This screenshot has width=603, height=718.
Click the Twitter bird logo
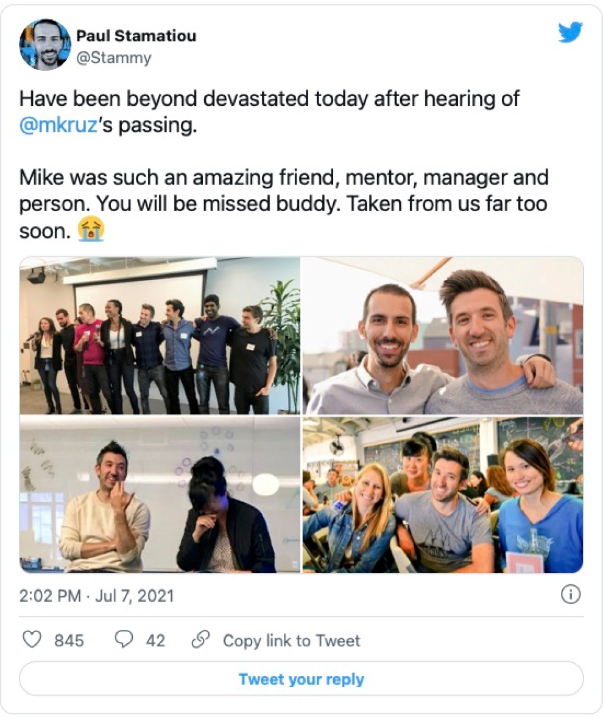(x=570, y=33)
